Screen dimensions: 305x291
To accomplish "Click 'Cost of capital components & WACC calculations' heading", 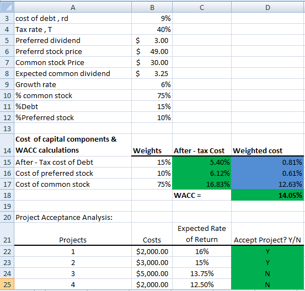I will [73, 145].
